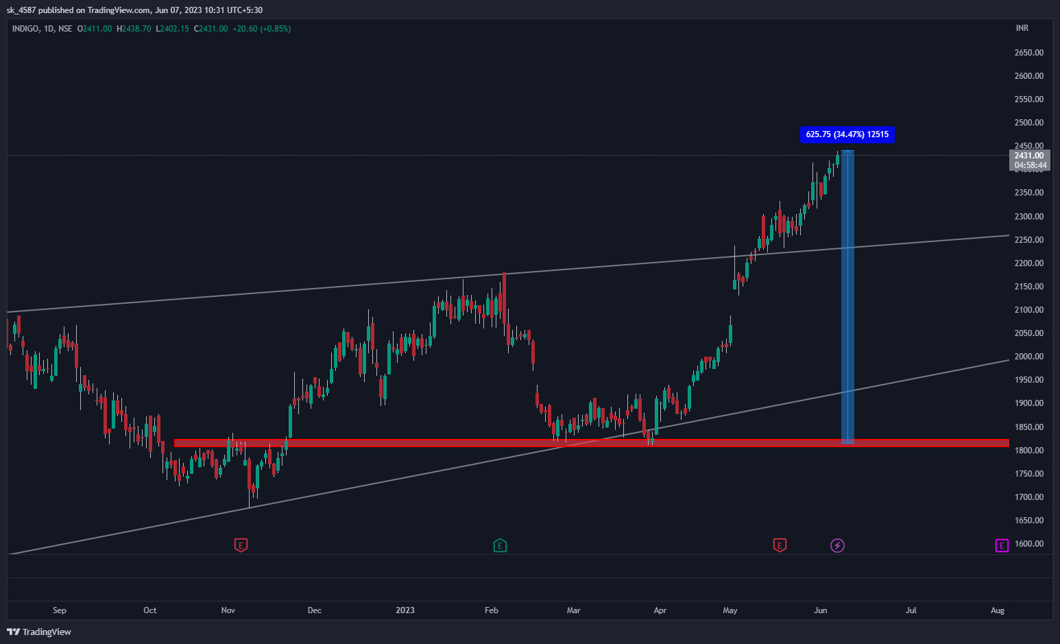Click the 2050.00 price axis label

click(1029, 333)
